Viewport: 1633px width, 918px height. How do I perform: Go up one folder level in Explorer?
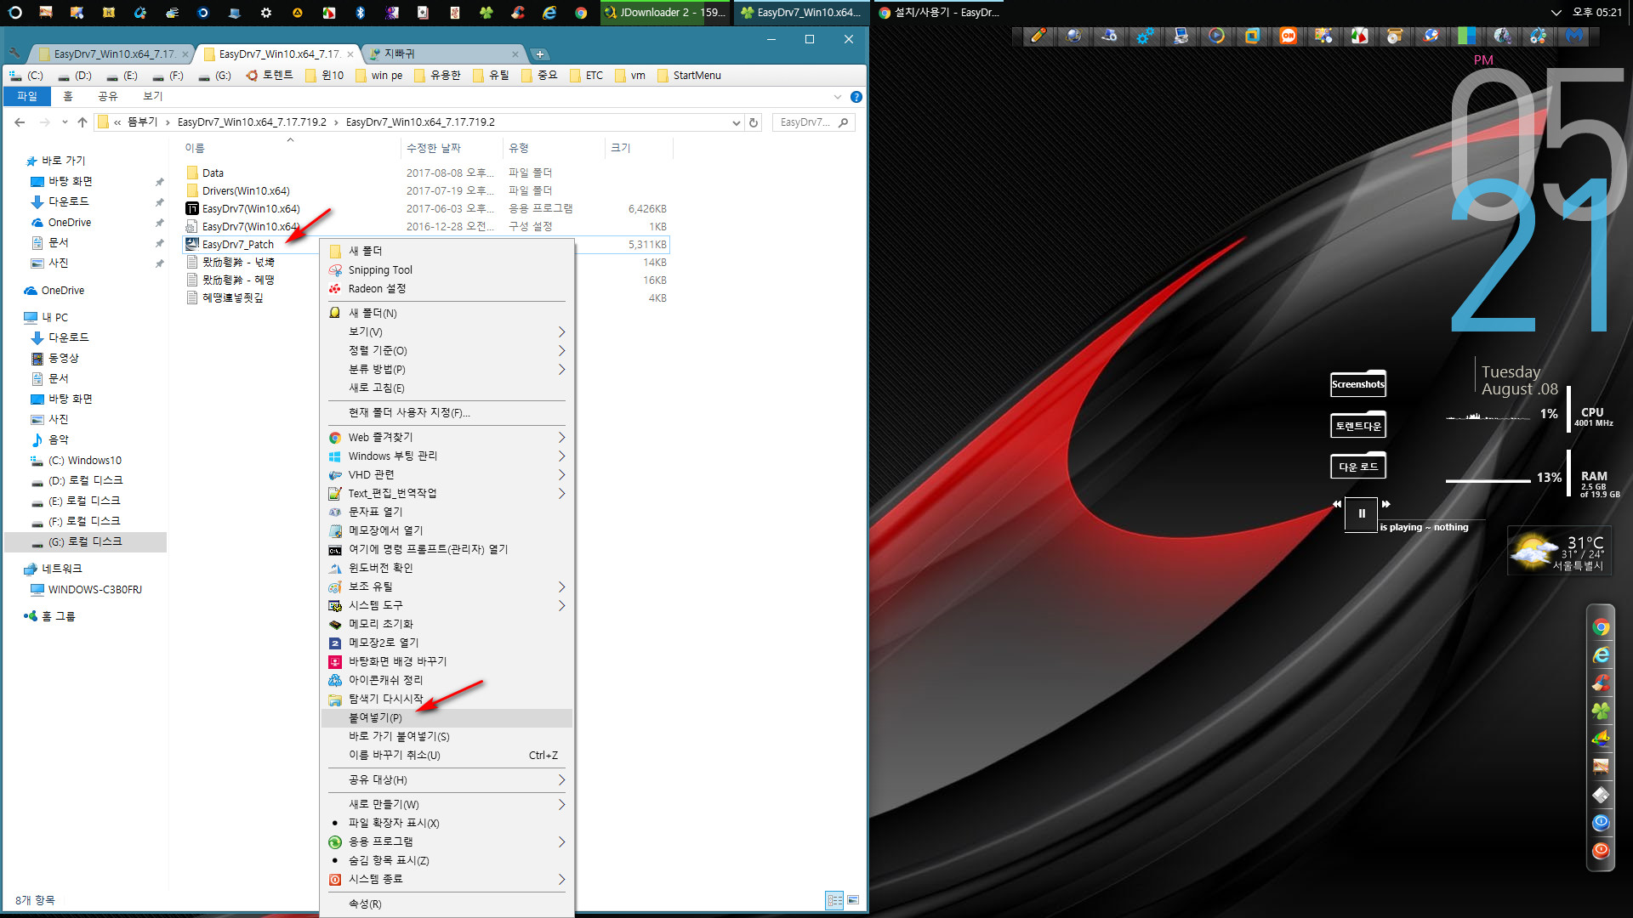83,122
